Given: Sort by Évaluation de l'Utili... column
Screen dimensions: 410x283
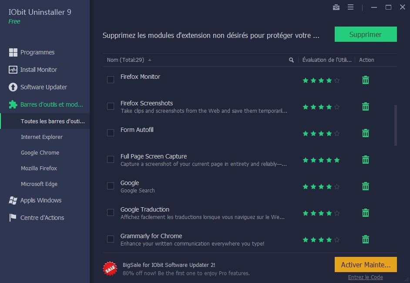Looking at the screenshot, I should click(x=326, y=60).
